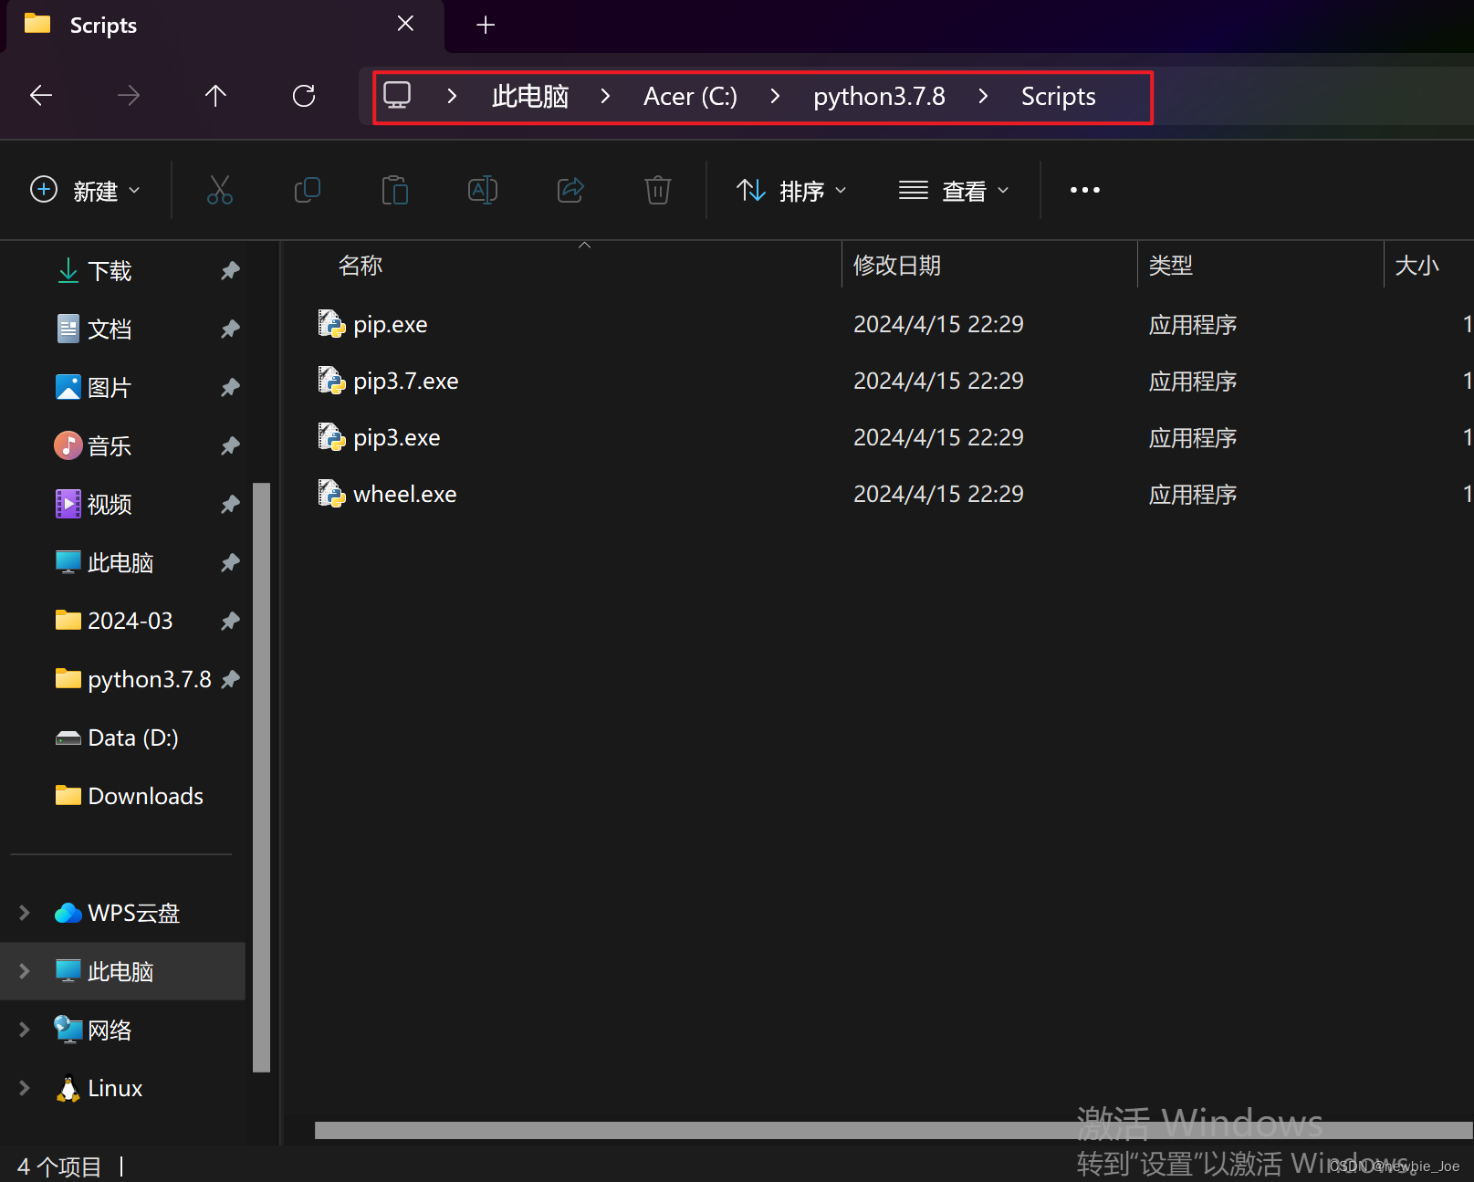Viewport: 1474px width, 1182px height.
Task: Cut the selected item using scissors icon
Action: click(220, 190)
